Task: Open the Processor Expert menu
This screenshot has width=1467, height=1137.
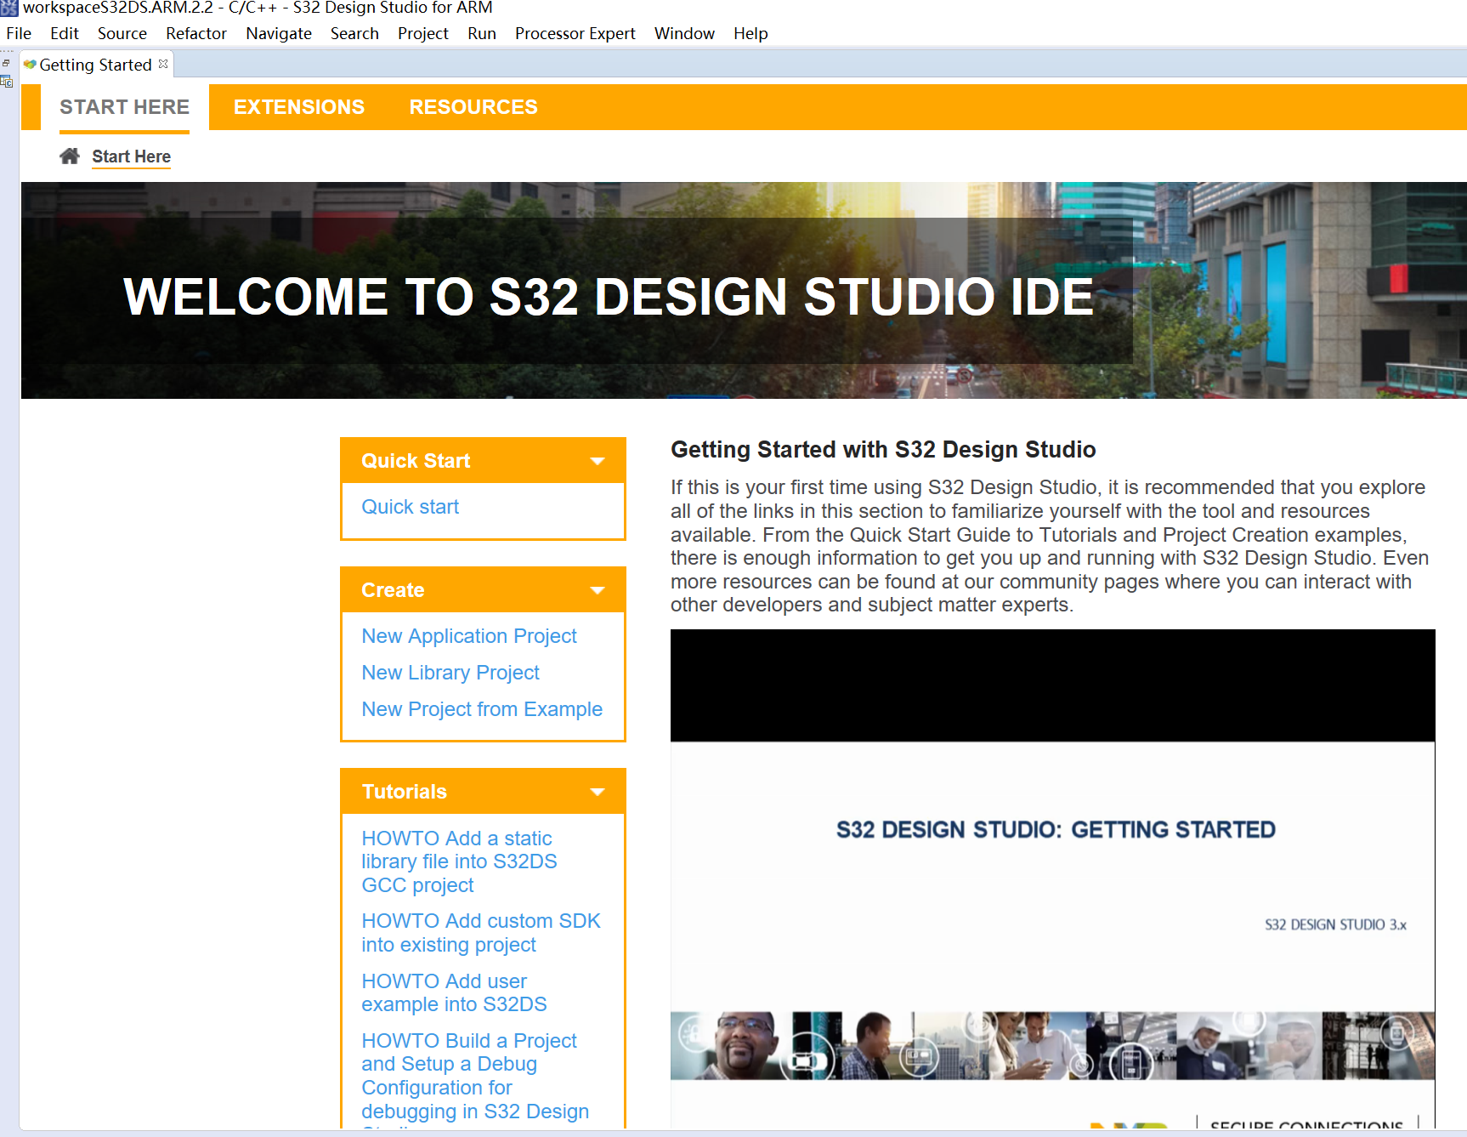Action: click(575, 33)
